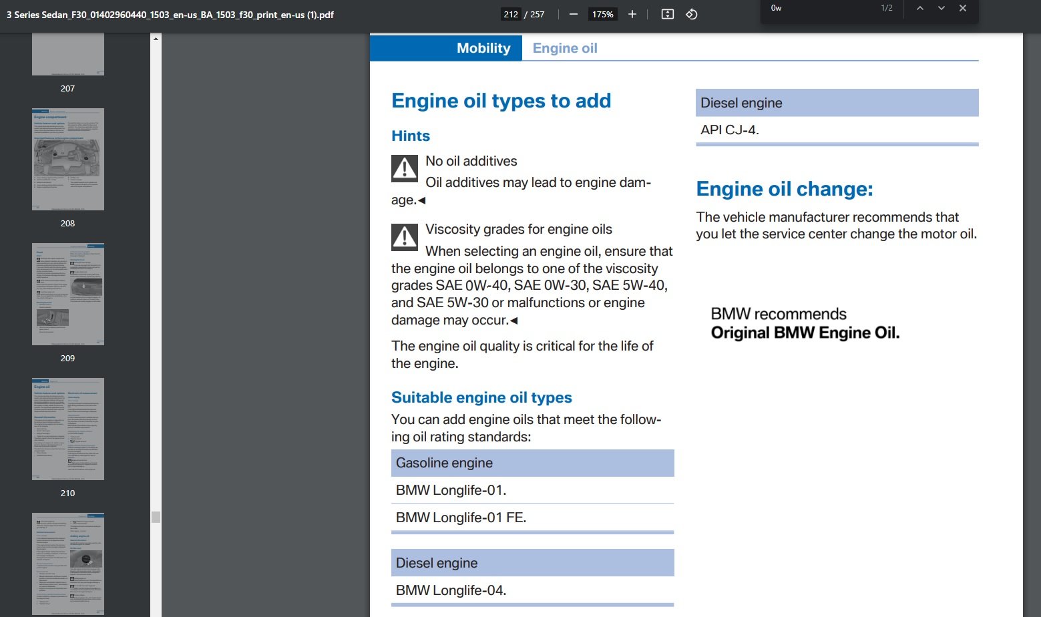Click the page number field showing 212

pyautogui.click(x=511, y=14)
